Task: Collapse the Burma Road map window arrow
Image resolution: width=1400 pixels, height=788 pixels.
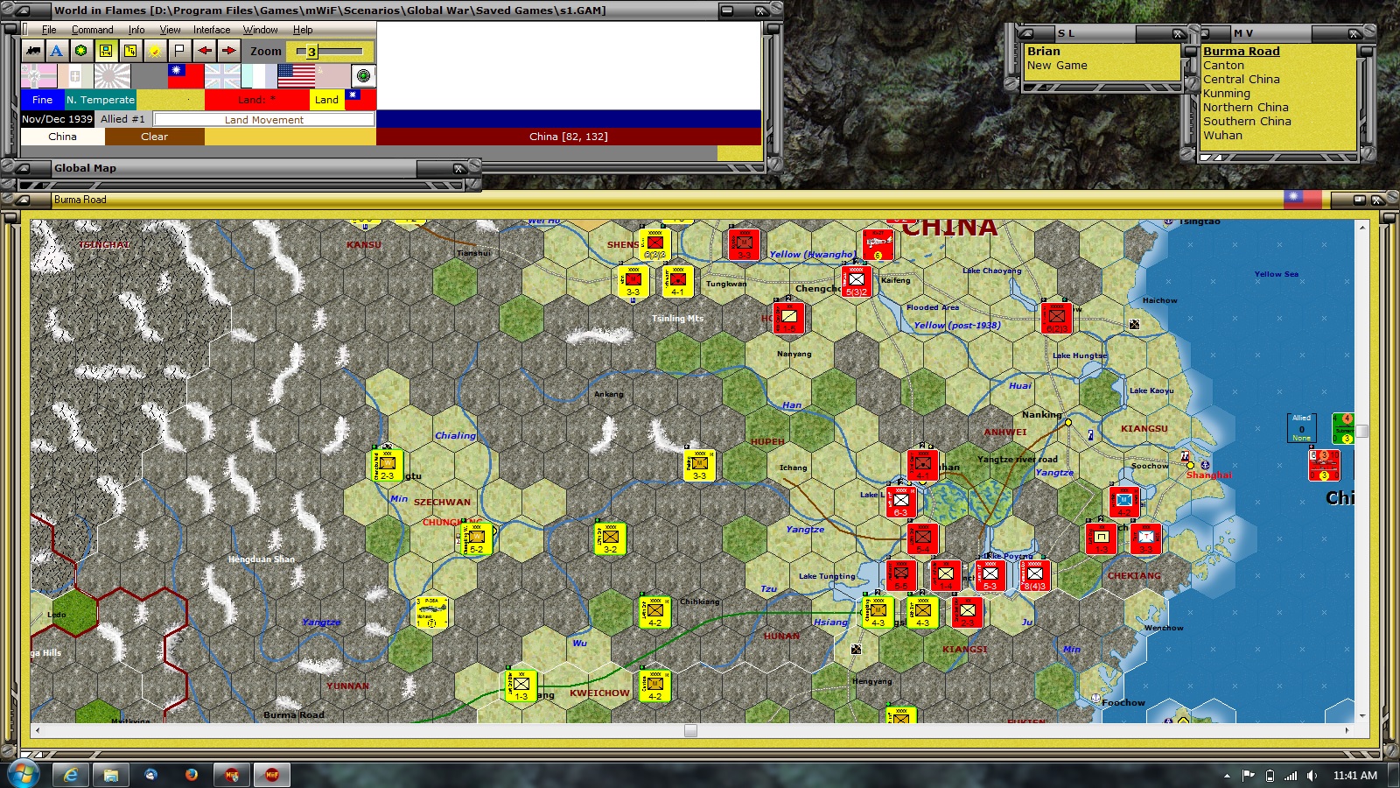Action: (24, 200)
